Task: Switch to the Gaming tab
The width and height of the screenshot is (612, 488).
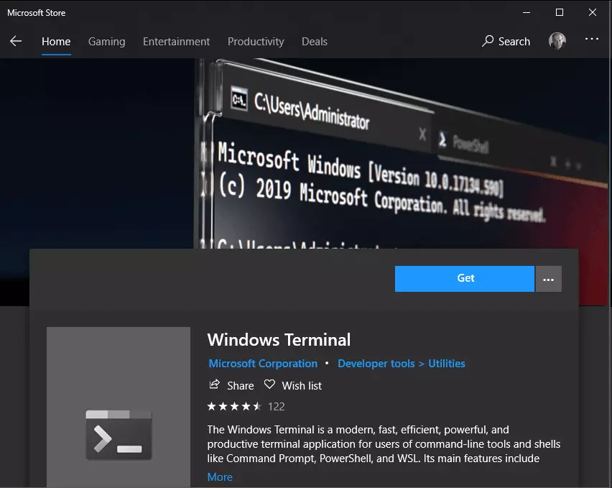Action: [106, 41]
